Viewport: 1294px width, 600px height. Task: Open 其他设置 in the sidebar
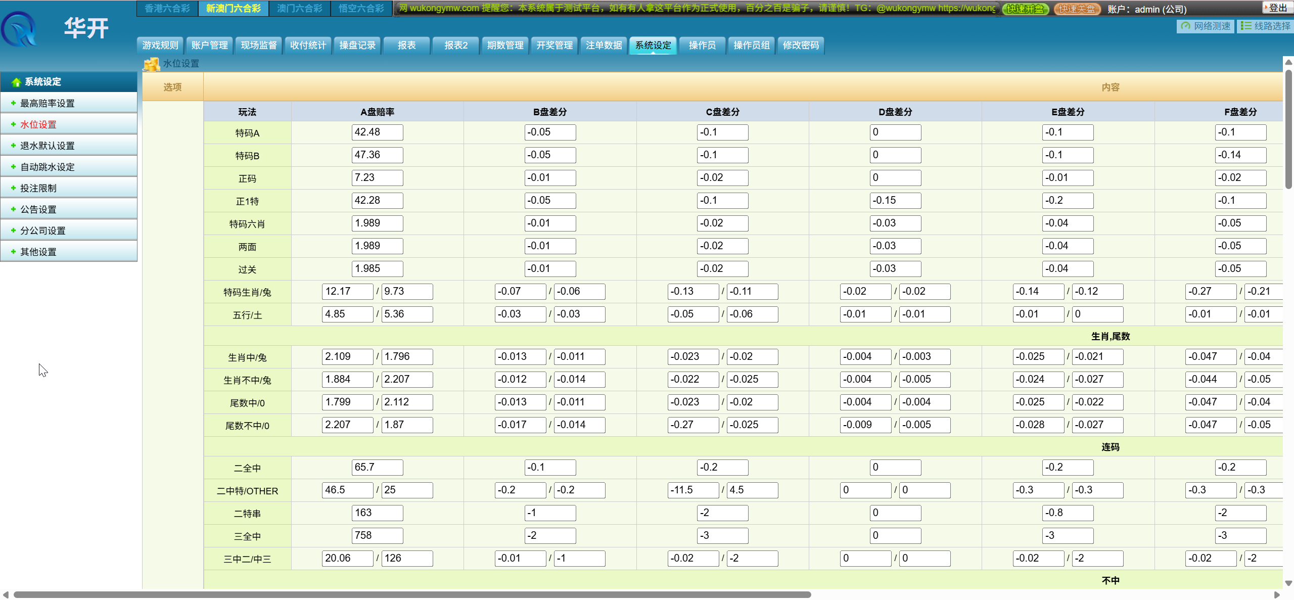click(69, 252)
